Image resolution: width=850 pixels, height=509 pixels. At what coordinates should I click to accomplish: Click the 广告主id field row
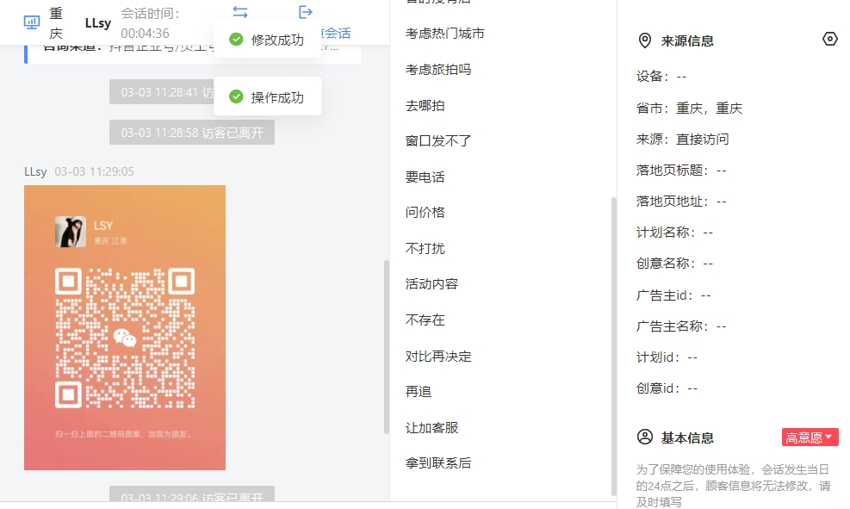[x=673, y=295]
